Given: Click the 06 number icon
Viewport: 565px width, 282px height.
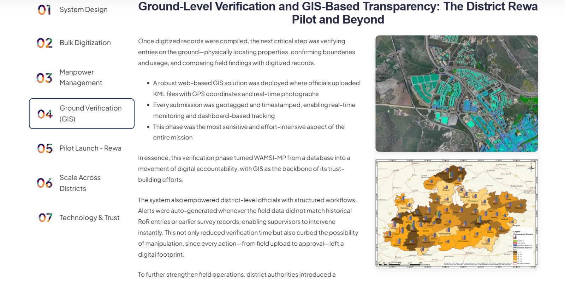Looking at the screenshot, I should point(44,183).
